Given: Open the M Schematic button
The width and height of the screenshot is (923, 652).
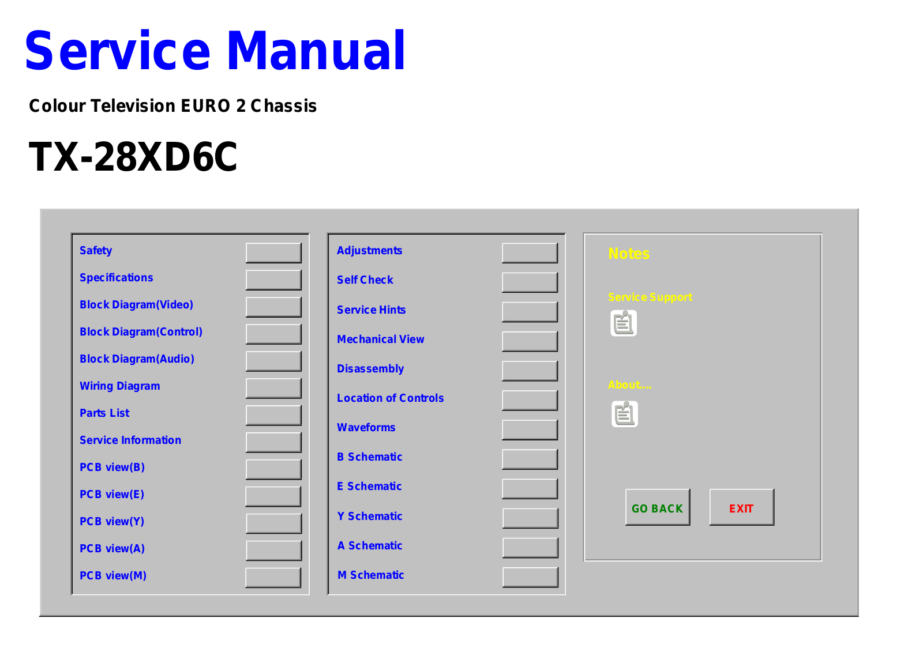Looking at the screenshot, I should point(530,577).
